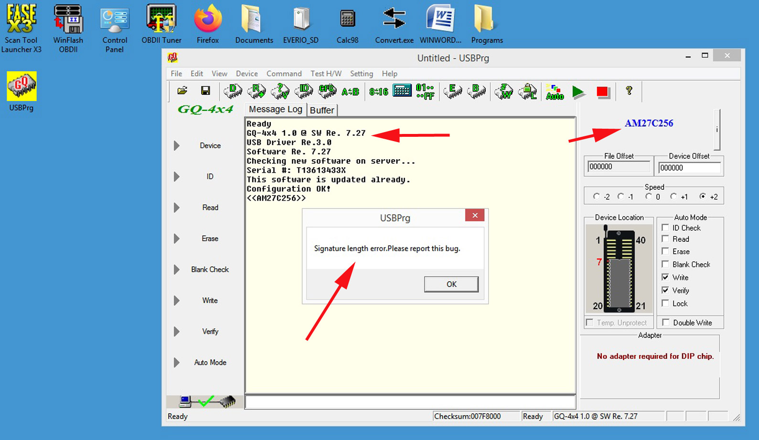Read chip with the R chip icon
Screen dimensions: 759x440
[x=257, y=91]
